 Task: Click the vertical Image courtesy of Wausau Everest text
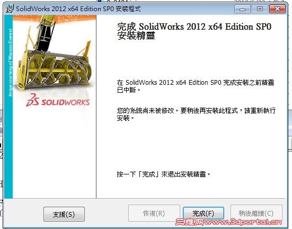coord(10,63)
